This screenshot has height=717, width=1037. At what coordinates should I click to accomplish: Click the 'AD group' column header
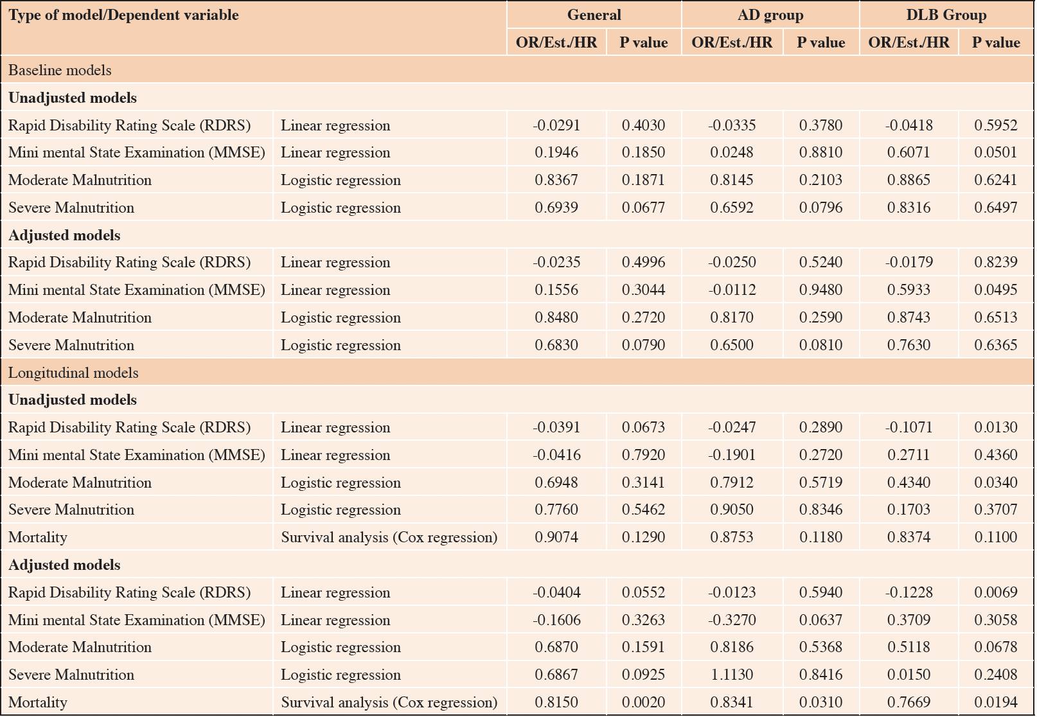(x=770, y=15)
